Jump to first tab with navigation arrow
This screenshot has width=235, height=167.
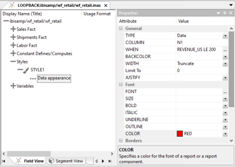(x=4, y=161)
